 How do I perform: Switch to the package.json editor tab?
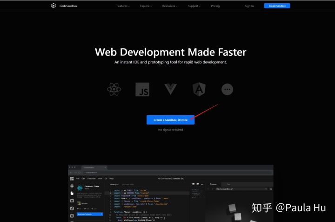(x=128, y=184)
